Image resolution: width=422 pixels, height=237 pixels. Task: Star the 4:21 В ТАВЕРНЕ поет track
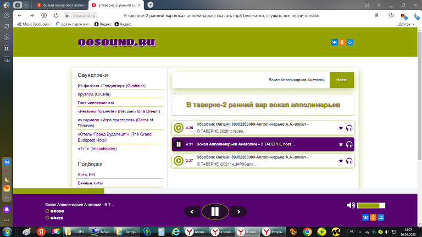(341, 144)
